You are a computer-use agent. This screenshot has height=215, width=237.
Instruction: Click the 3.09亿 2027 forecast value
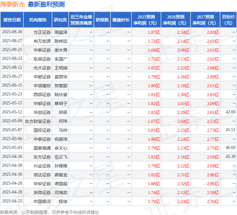(x=213, y=104)
